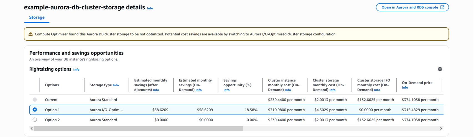Click Aurora Standard cell in Current row
This screenshot has height=137, width=474.
click(x=103, y=100)
